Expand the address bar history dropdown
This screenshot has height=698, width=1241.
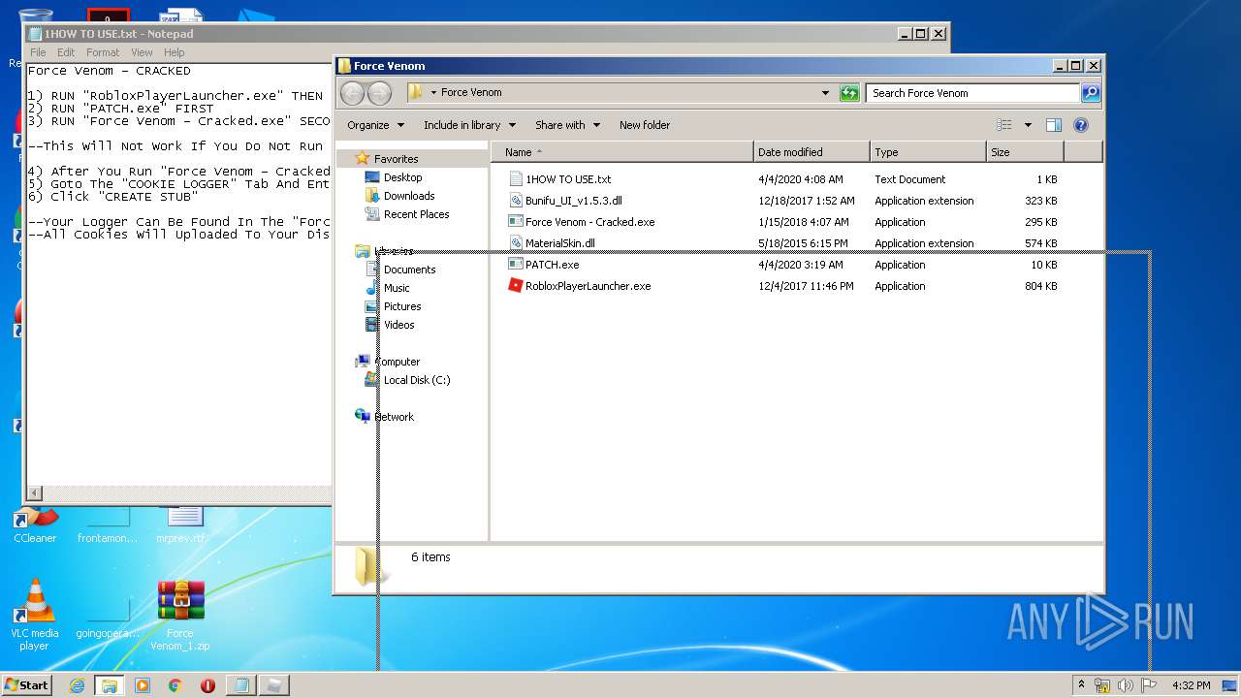[x=825, y=93]
